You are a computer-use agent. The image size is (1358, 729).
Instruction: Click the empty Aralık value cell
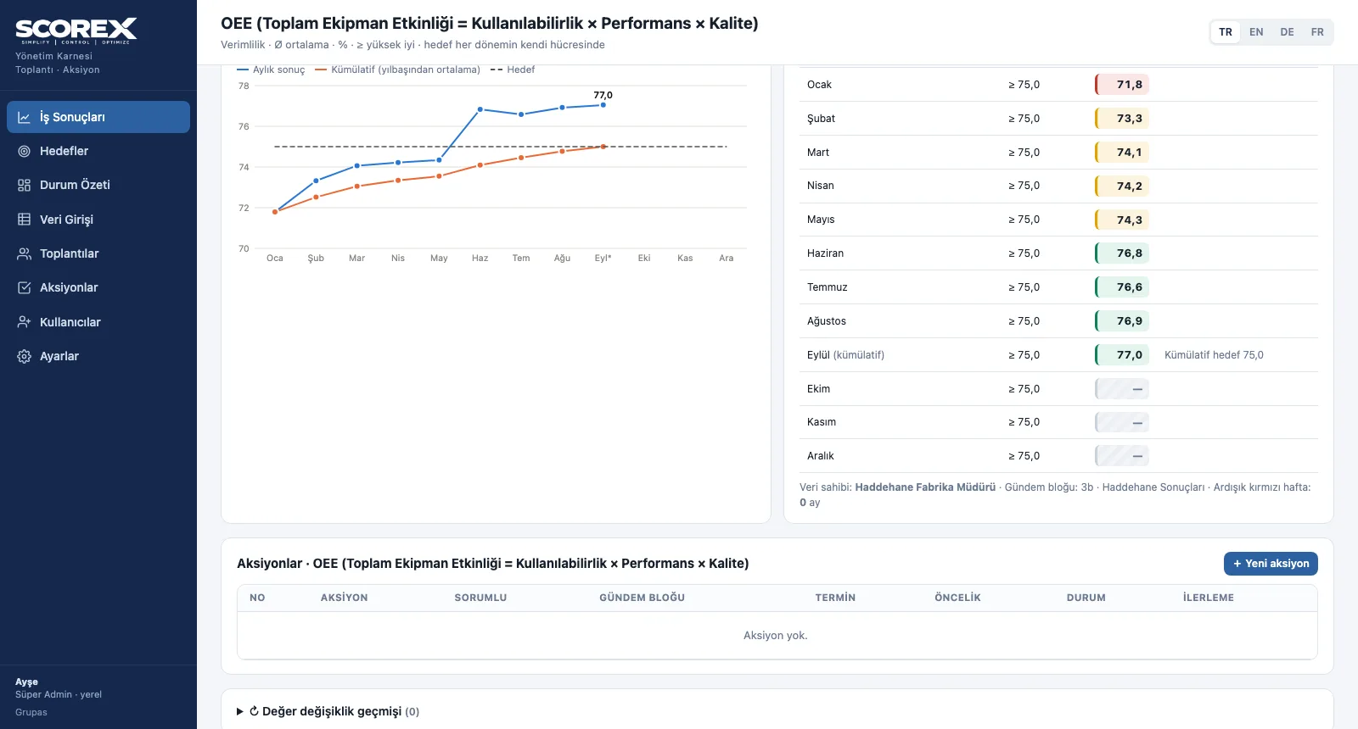coord(1122,456)
